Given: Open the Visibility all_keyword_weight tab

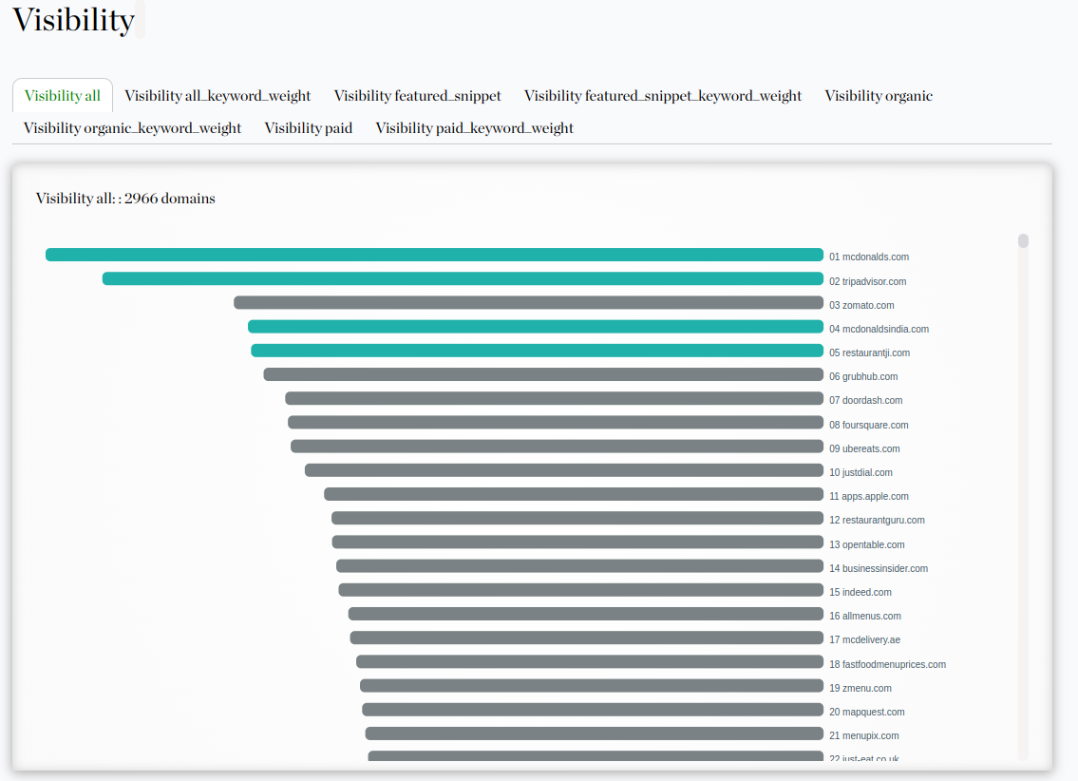Looking at the screenshot, I should 217,96.
